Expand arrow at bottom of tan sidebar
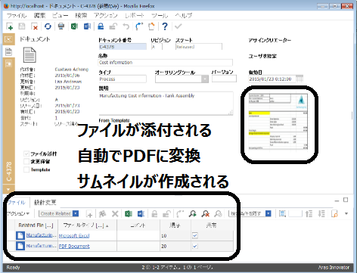This screenshot has height=273, width=357. 8,189
